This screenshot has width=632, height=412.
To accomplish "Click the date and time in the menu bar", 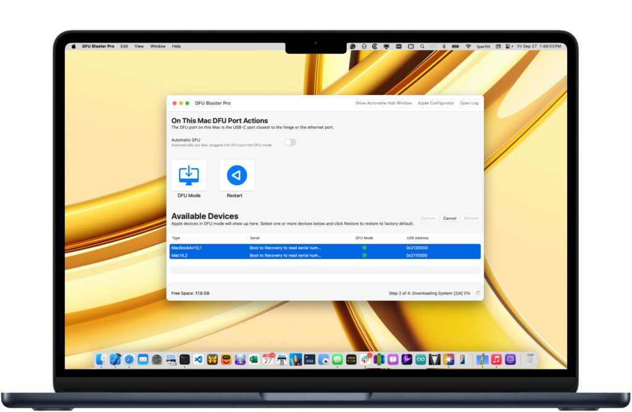I will [539, 46].
